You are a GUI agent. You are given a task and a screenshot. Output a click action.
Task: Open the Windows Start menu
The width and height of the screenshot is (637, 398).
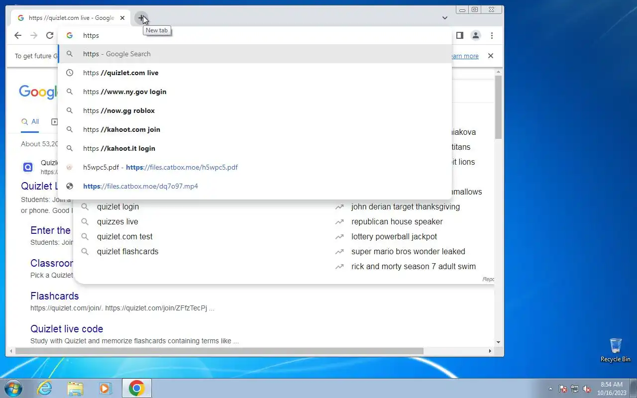[13, 388]
